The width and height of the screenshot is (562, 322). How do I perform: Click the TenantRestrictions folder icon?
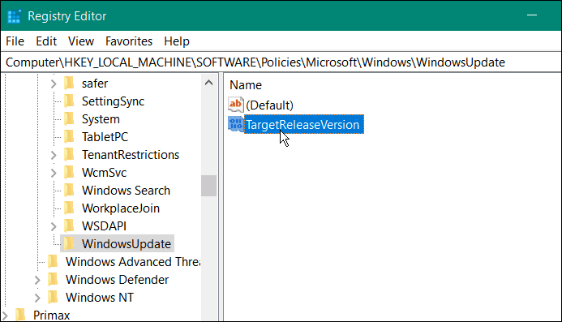coord(69,155)
